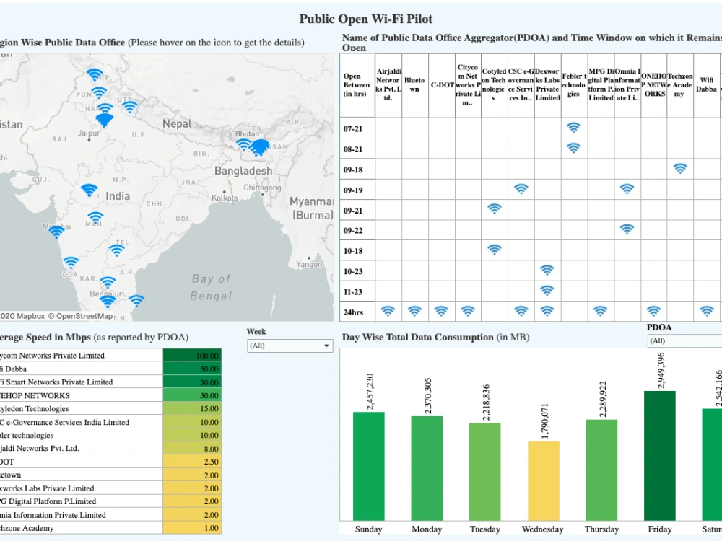The width and height of the screenshot is (722, 541).
Task: Click the Wi-Fi icon for Febler technologies at 08-21
Action: coord(573,148)
